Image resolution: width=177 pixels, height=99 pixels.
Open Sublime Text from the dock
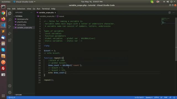(3, 31)
